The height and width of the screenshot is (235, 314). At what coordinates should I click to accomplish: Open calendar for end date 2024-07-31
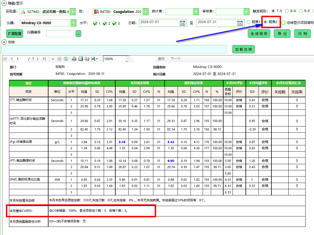tap(240, 23)
